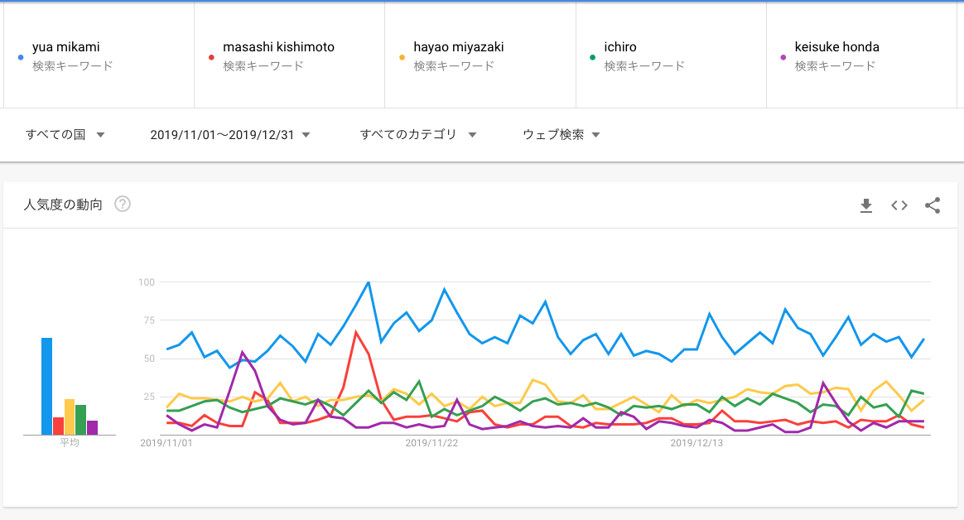The height and width of the screenshot is (520, 964).
Task: Click the ichiro search term box
Action: (x=672, y=55)
